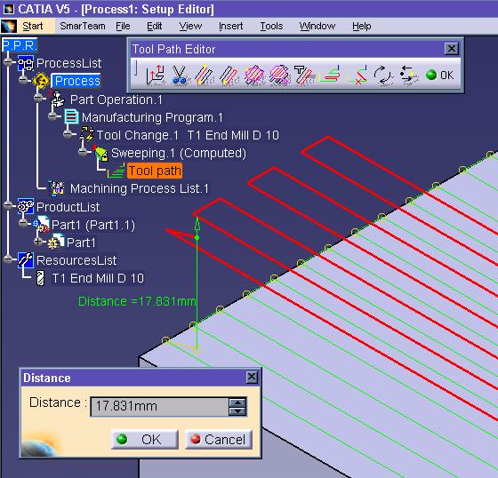The image size is (498, 478).
Task: Confirm the Distance dialog with OK
Action: pos(145,439)
